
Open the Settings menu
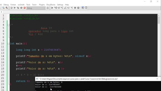[x=60, y=5]
